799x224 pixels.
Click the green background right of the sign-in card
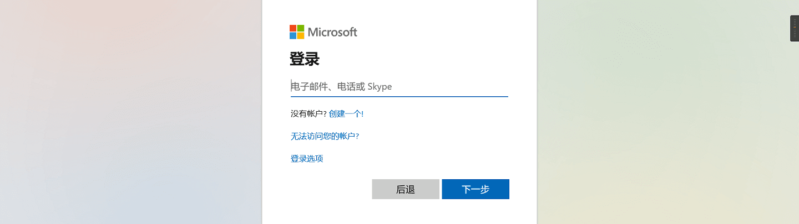click(666, 122)
